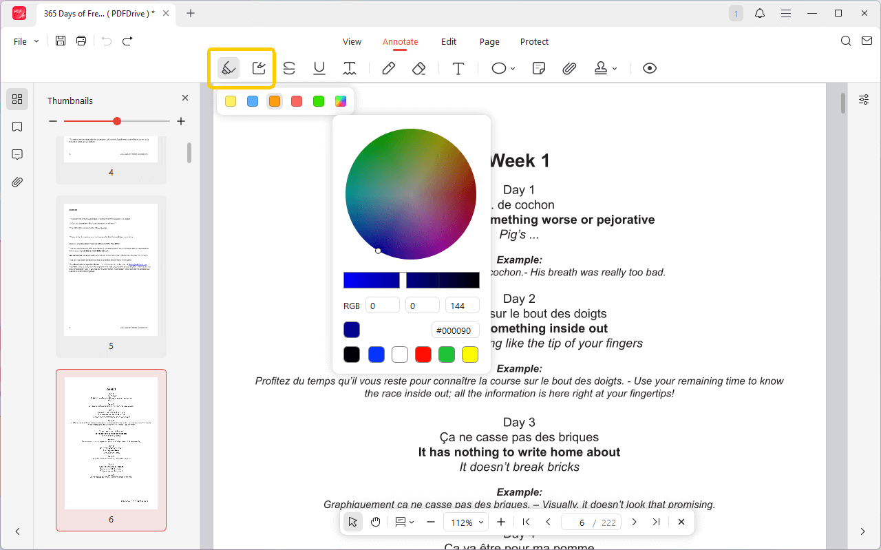Image resolution: width=881 pixels, height=550 pixels.
Task: Open the stamp tool dropdown
Action: coord(615,68)
